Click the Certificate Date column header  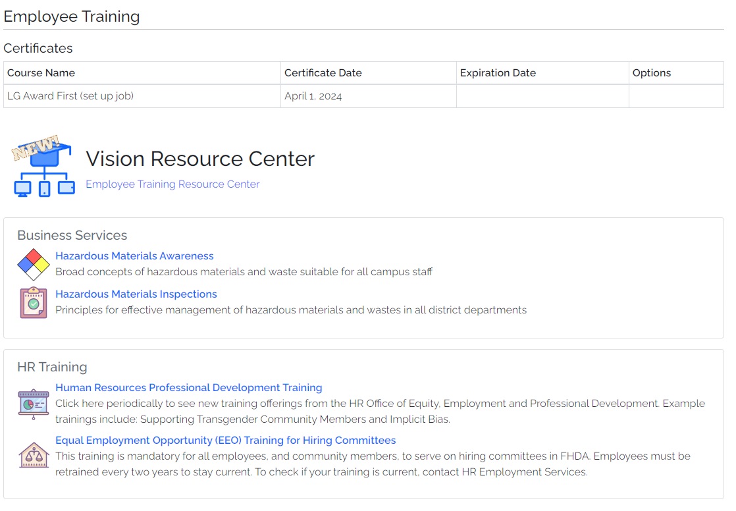point(323,73)
